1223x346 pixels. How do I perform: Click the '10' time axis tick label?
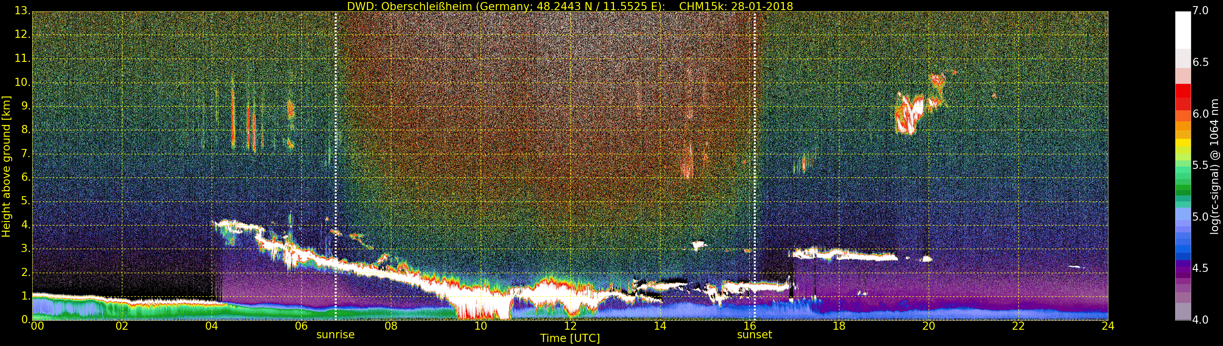pyautogui.click(x=481, y=326)
